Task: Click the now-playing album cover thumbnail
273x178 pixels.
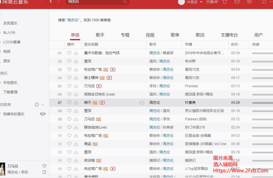Action: tap(3, 169)
